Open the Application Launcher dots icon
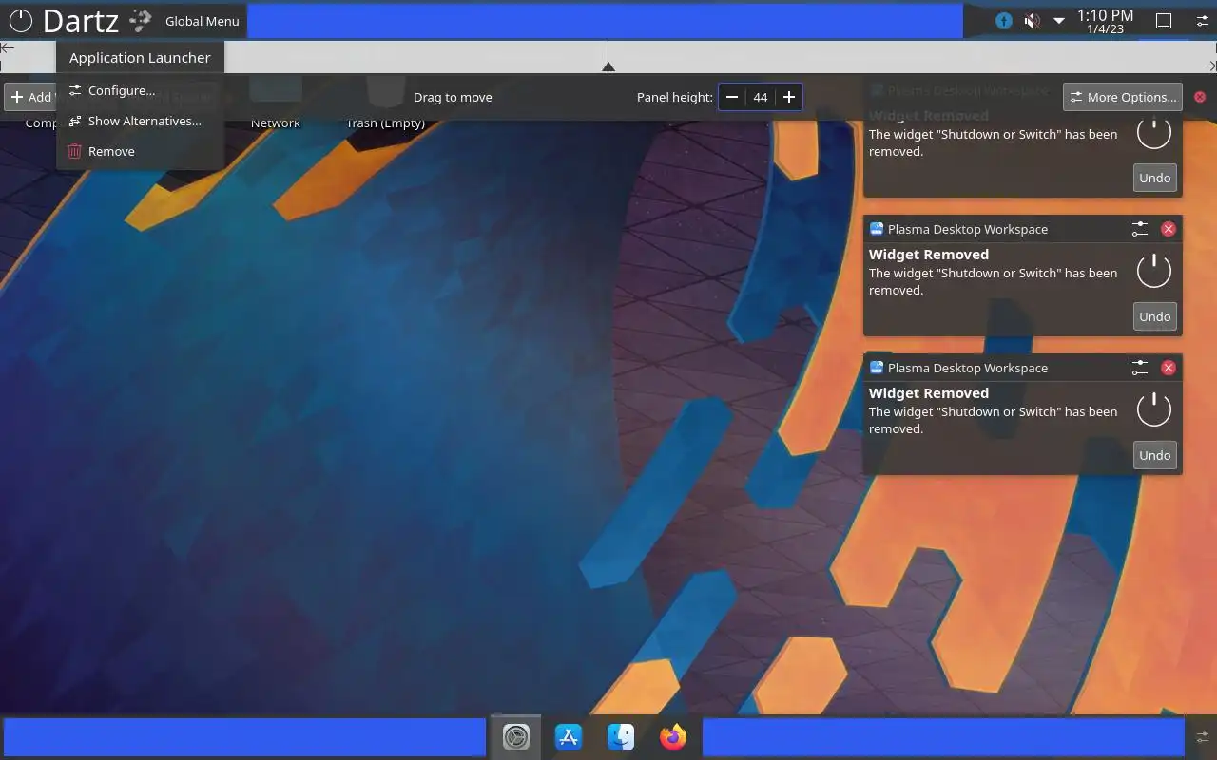1217x760 pixels. tap(141, 20)
